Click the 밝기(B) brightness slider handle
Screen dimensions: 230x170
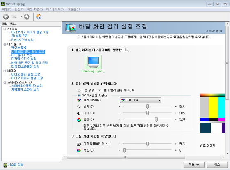click(147, 106)
